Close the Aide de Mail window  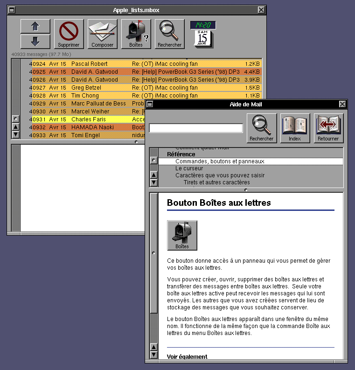click(342, 104)
